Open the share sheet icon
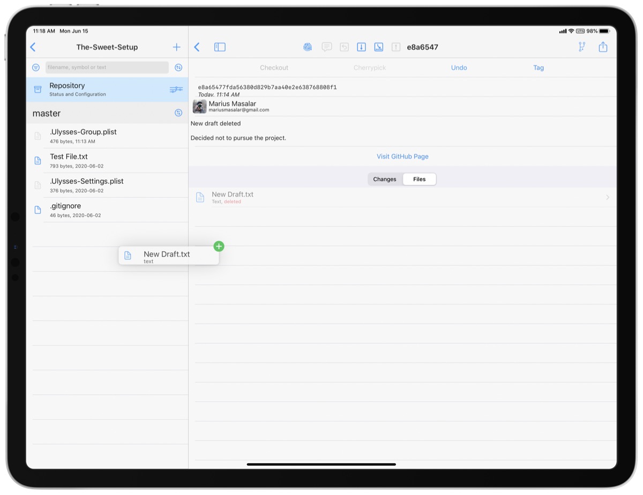Image resolution: width=643 pixels, height=495 pixels. (603, 47)
